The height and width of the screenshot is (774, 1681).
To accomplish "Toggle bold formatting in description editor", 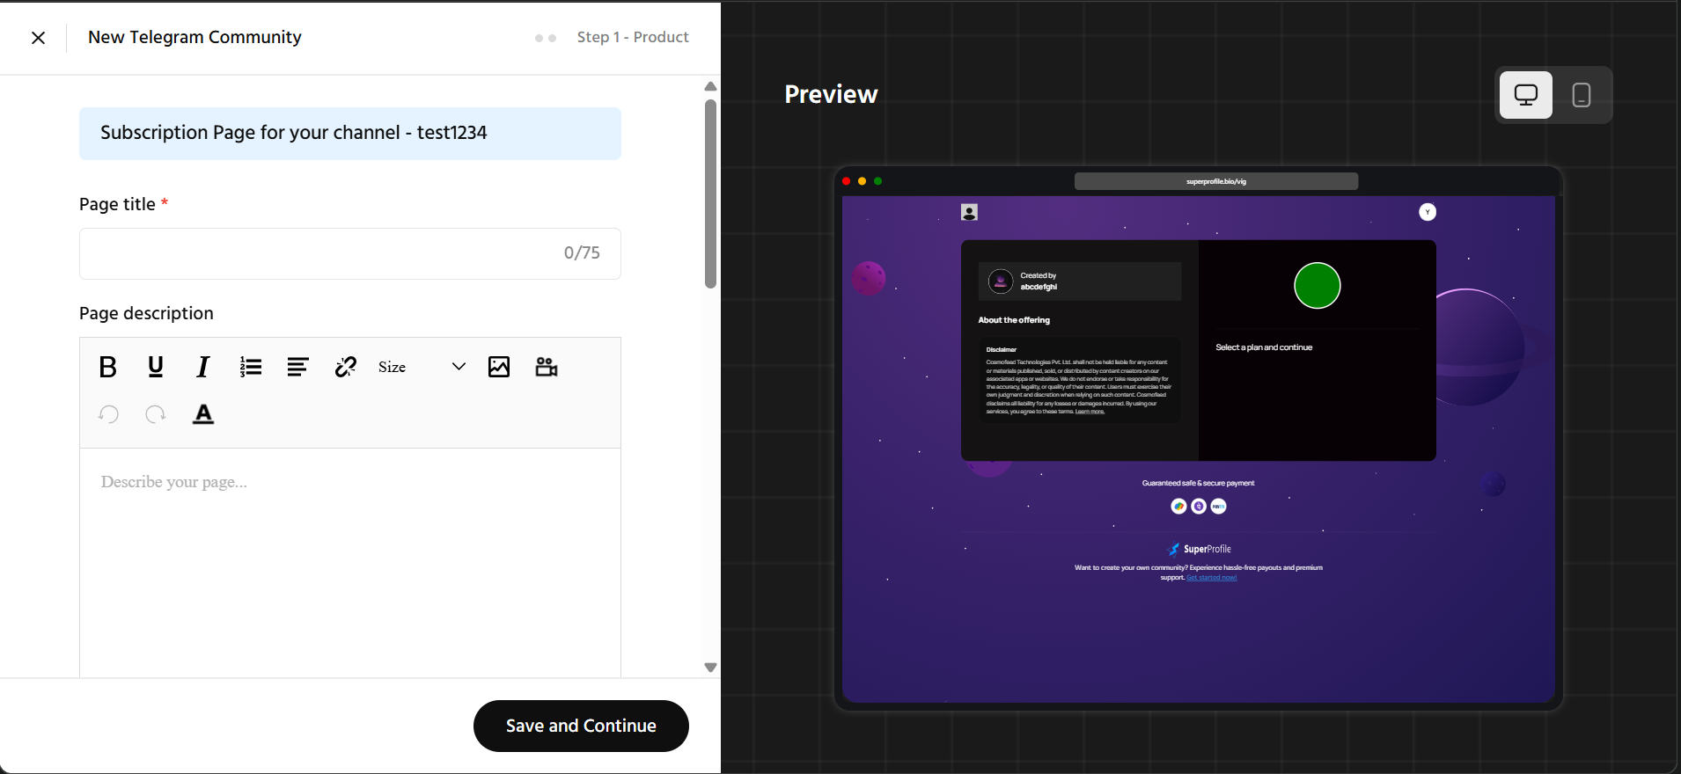I will tap(108, 367).
